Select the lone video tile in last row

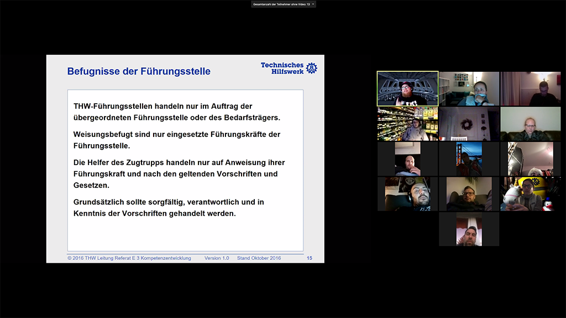tap(469, 229)
